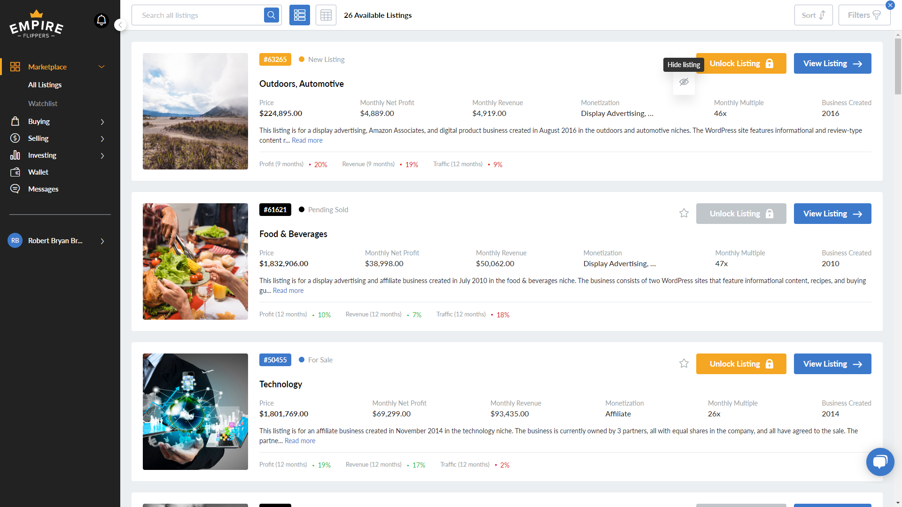Image resolution: width=902 pixels, height=507 pixels.
Task: Click the Marketplace grid icon
Action: pyautogui.click(x=15, y=67)
